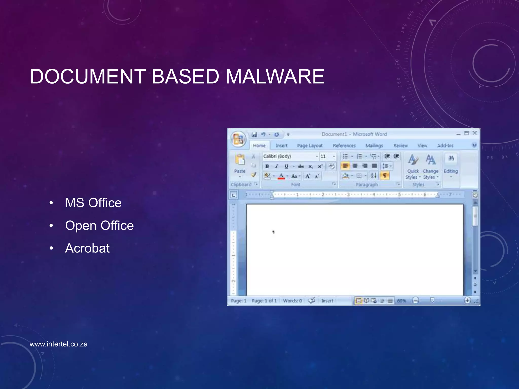Increase paragraph indent
This screenshot has height=389, width=519.
396,156
